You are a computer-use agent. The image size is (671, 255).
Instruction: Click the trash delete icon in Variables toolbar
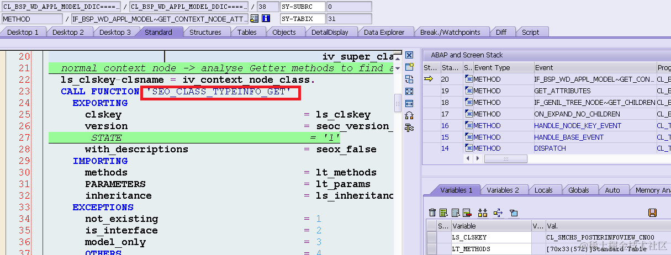point(433,212)
